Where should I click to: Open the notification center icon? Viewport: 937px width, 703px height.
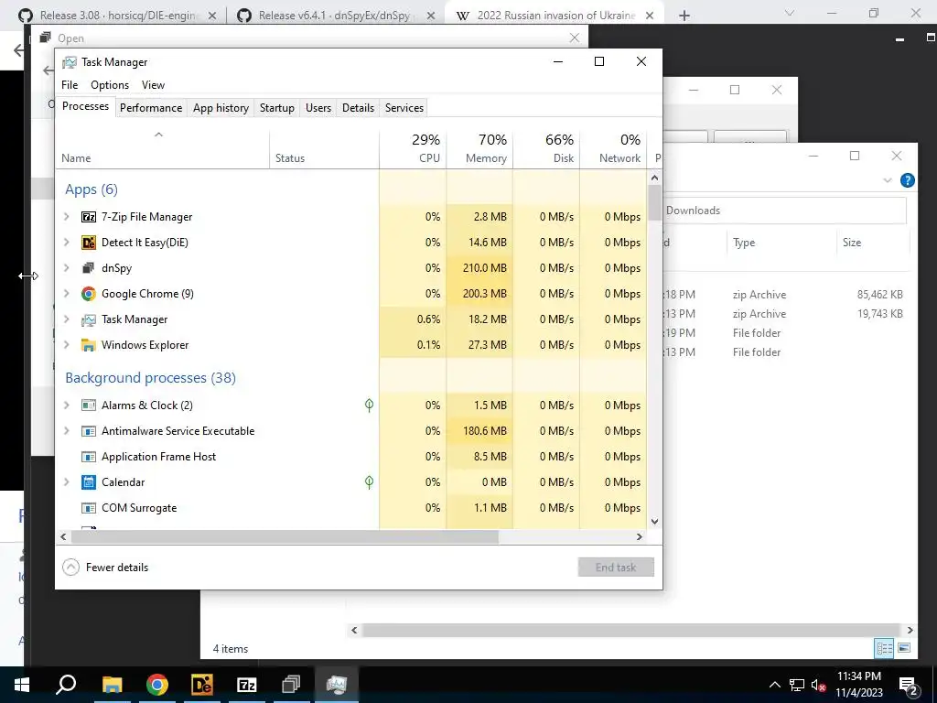(x=909, y=686)
